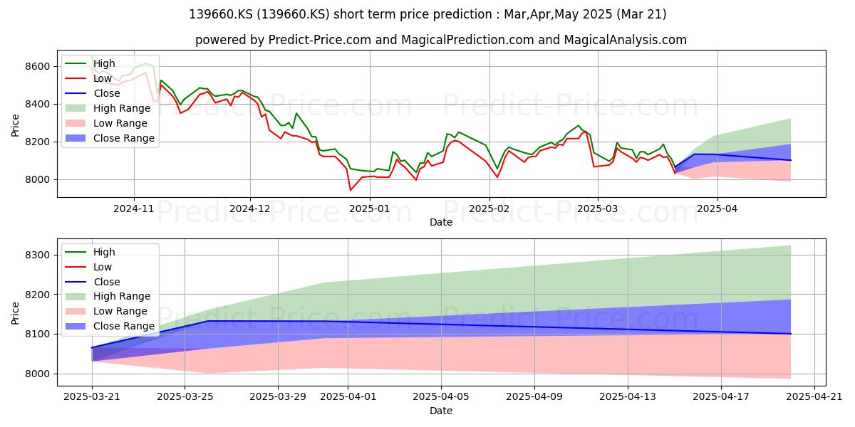
Task: Click the 2025-04-01 date tick
Action: pos(348,397)
